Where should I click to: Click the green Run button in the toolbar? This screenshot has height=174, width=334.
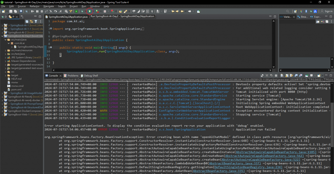coord(90,11)
